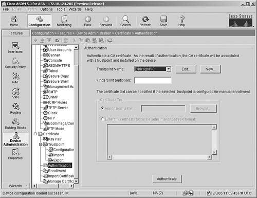Click the Fingerprint (optional) input field
This screenshot has height=198, width=257.
[153, 80]
